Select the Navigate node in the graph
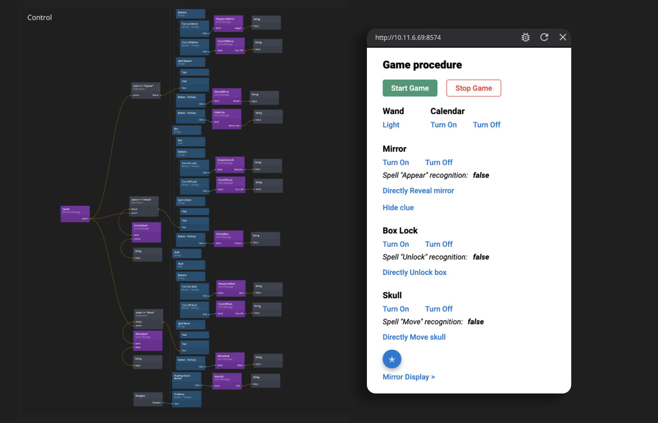 pyautogui.click(x=148, y=399)
